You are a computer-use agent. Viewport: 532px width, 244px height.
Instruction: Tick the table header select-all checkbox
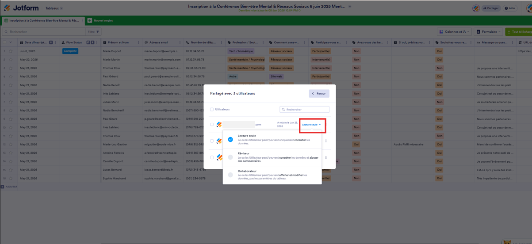[x=4, y=42]
